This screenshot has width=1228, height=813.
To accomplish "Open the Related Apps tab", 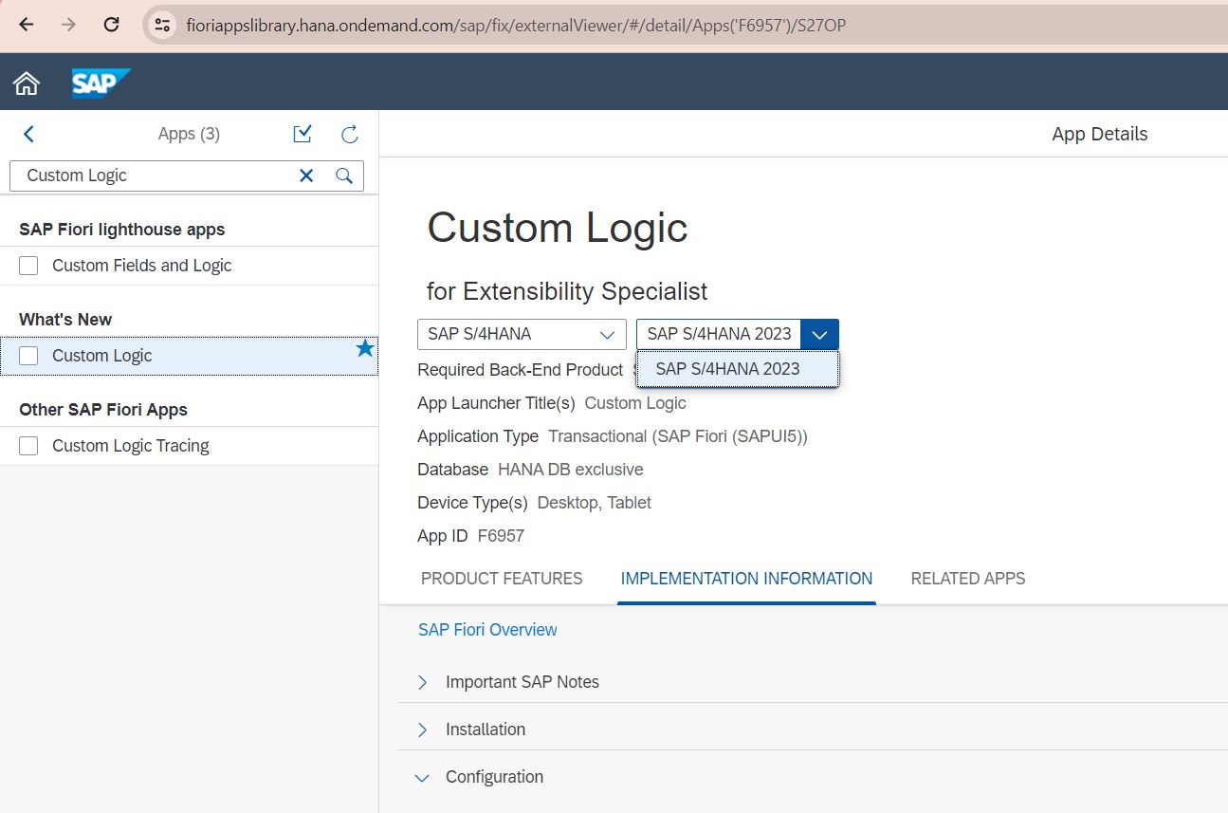I will coord(967,579).
